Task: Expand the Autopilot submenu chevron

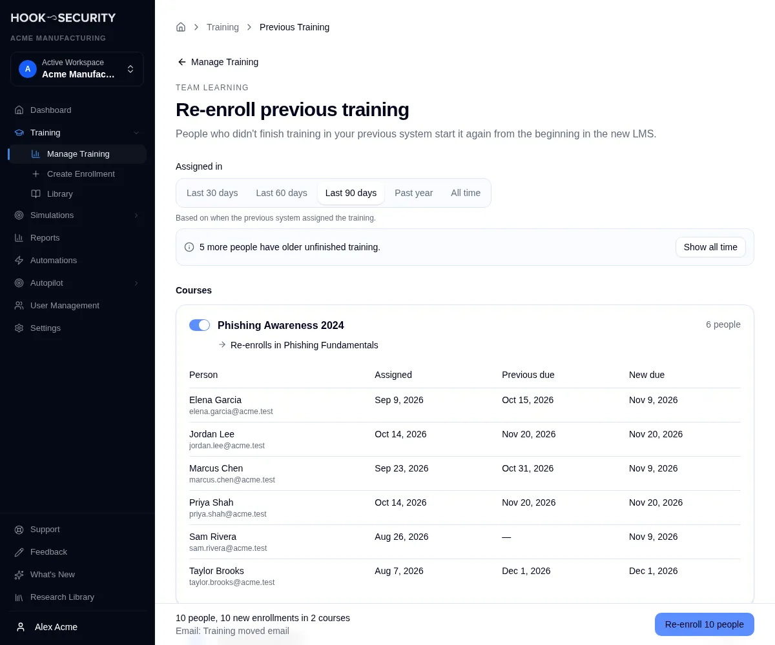Action: [136, 283]
